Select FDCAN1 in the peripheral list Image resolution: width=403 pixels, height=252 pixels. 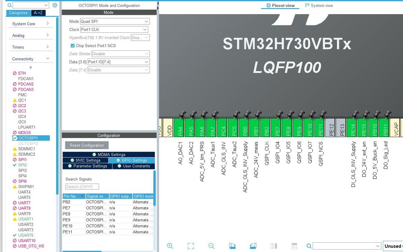tap(26, 79)
